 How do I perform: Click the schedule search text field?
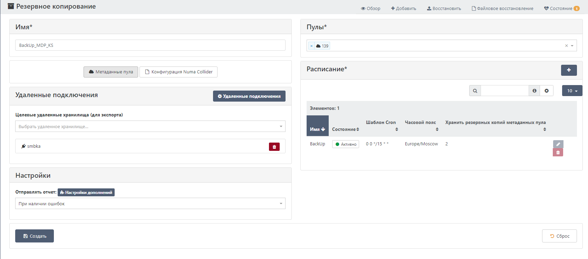click(x=505, y=91)
